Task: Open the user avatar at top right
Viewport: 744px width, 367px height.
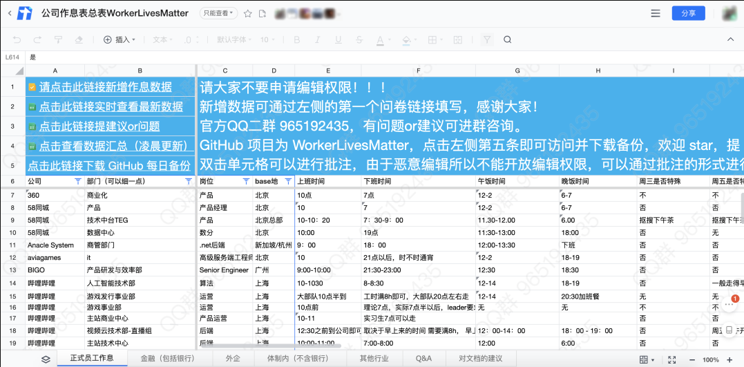Action: click(x=731, y=13)
